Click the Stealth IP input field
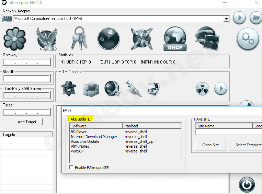Screen dimensions: 262x194 point(27,79)
